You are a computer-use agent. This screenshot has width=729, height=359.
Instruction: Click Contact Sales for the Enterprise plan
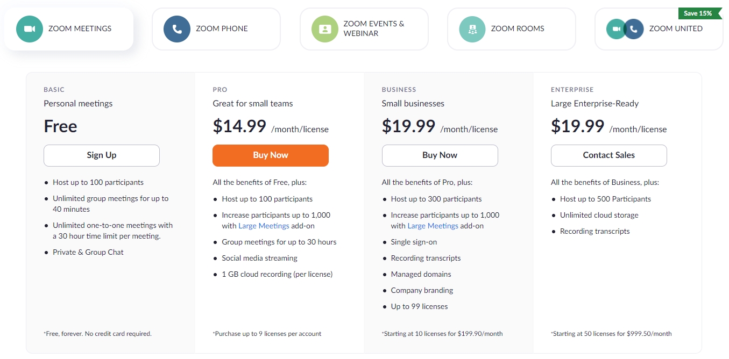608,155
